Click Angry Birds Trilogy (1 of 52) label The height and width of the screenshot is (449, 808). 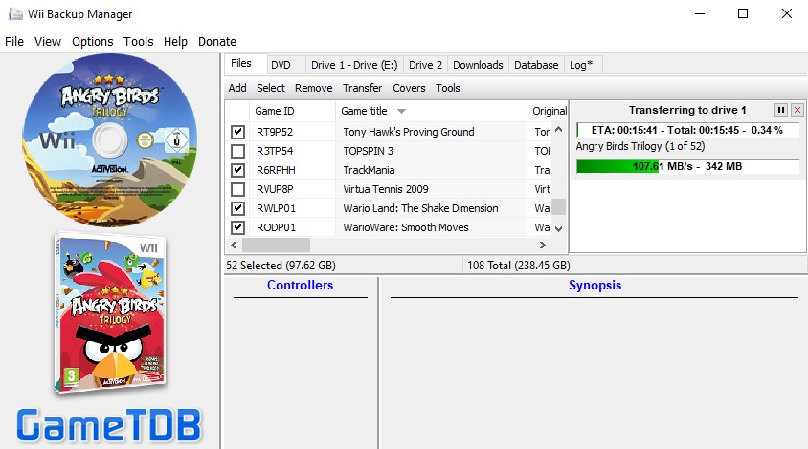point(640,146)
